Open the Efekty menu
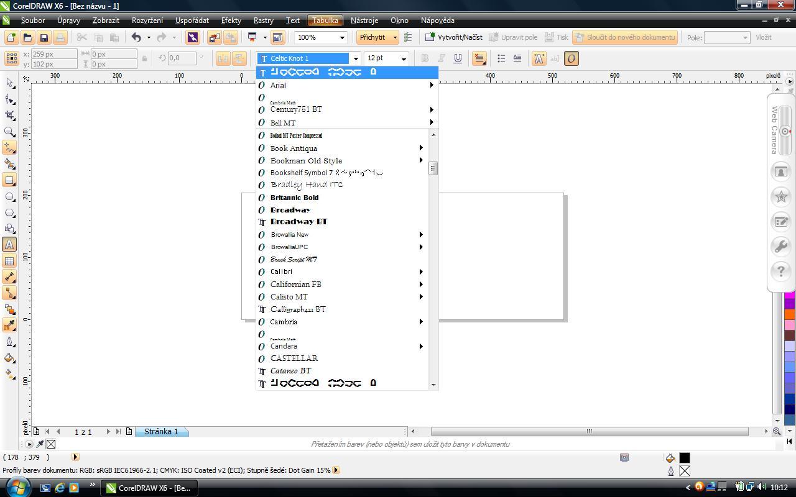The width and height of the screenshot is (796, 497). 231,21
